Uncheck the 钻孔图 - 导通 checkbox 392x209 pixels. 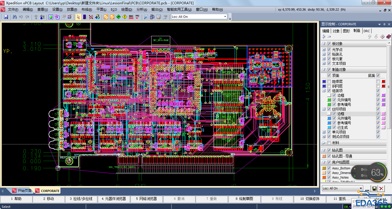pyautogui.click(x=329, y=156)
